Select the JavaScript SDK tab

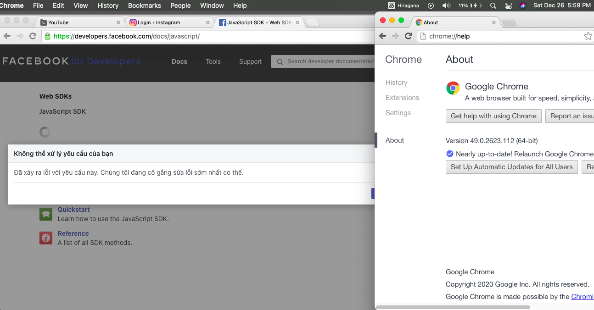258,22
